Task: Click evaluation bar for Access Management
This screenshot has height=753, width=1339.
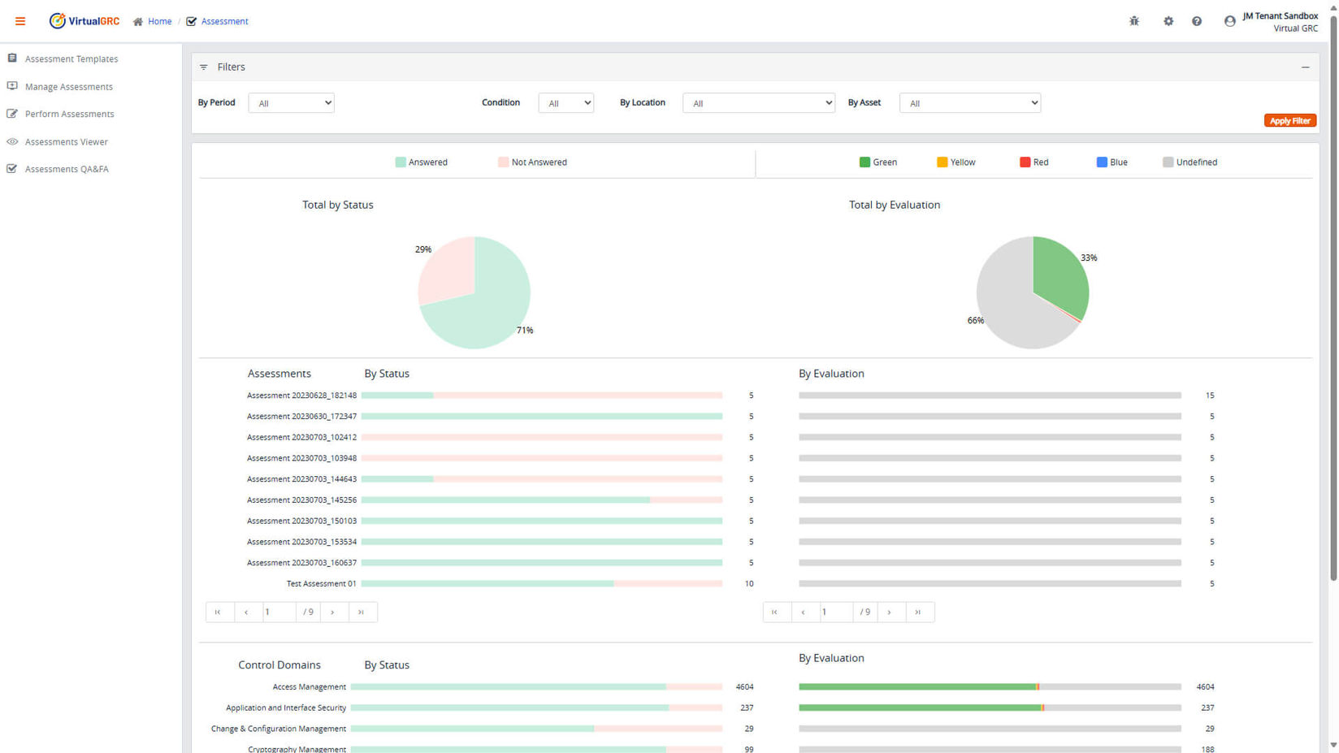Action: click(990, 687)
